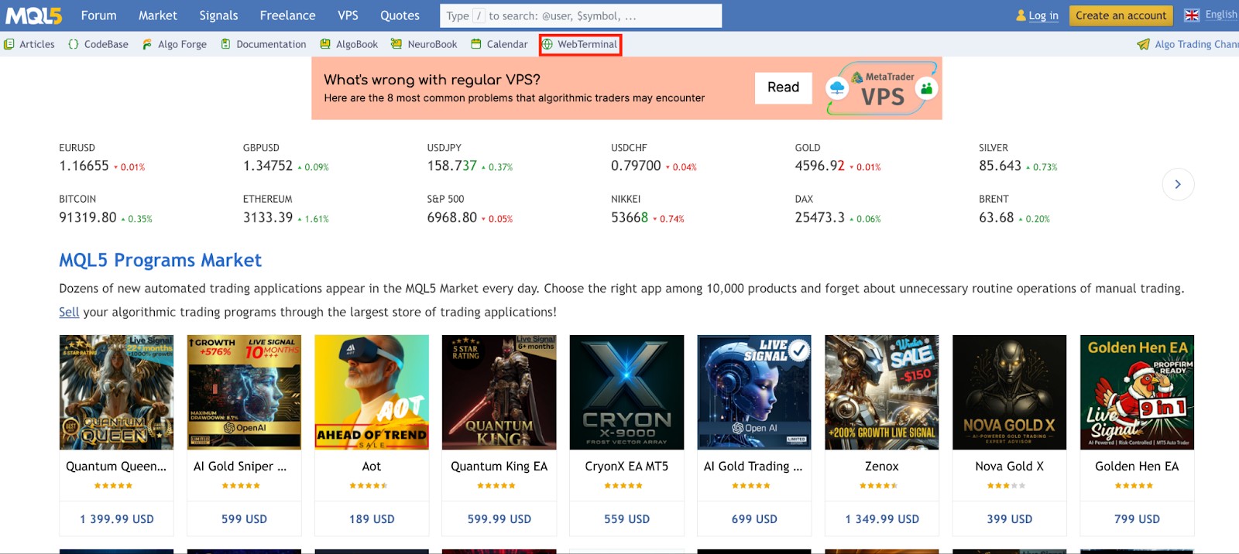Open AI Gold Trading thumbnail
The height and width of the screenshot is (554, 1239).
point(754,392)
